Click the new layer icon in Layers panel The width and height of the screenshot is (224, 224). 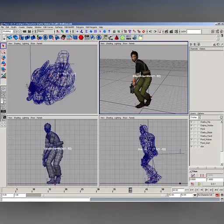click(221, 117)
